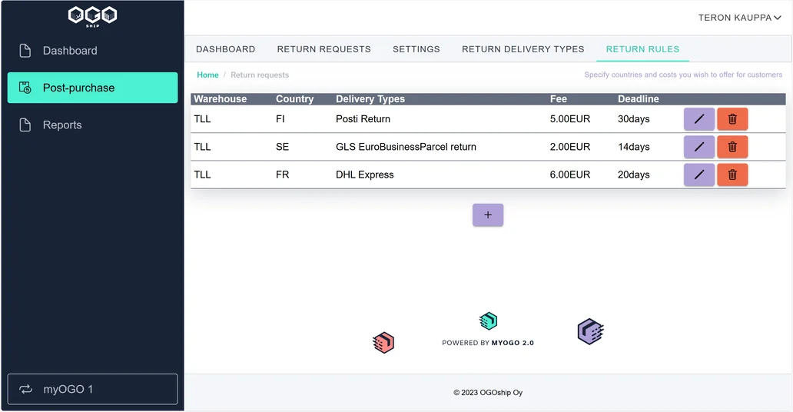The height and width of the screenshot is (412, 793).
Task: Delete the FI Posti Return rule
Action: 732,119
